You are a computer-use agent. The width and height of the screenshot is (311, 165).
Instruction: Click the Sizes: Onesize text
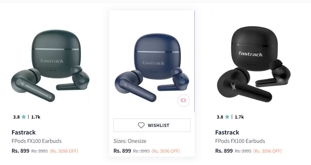point(130,141)
